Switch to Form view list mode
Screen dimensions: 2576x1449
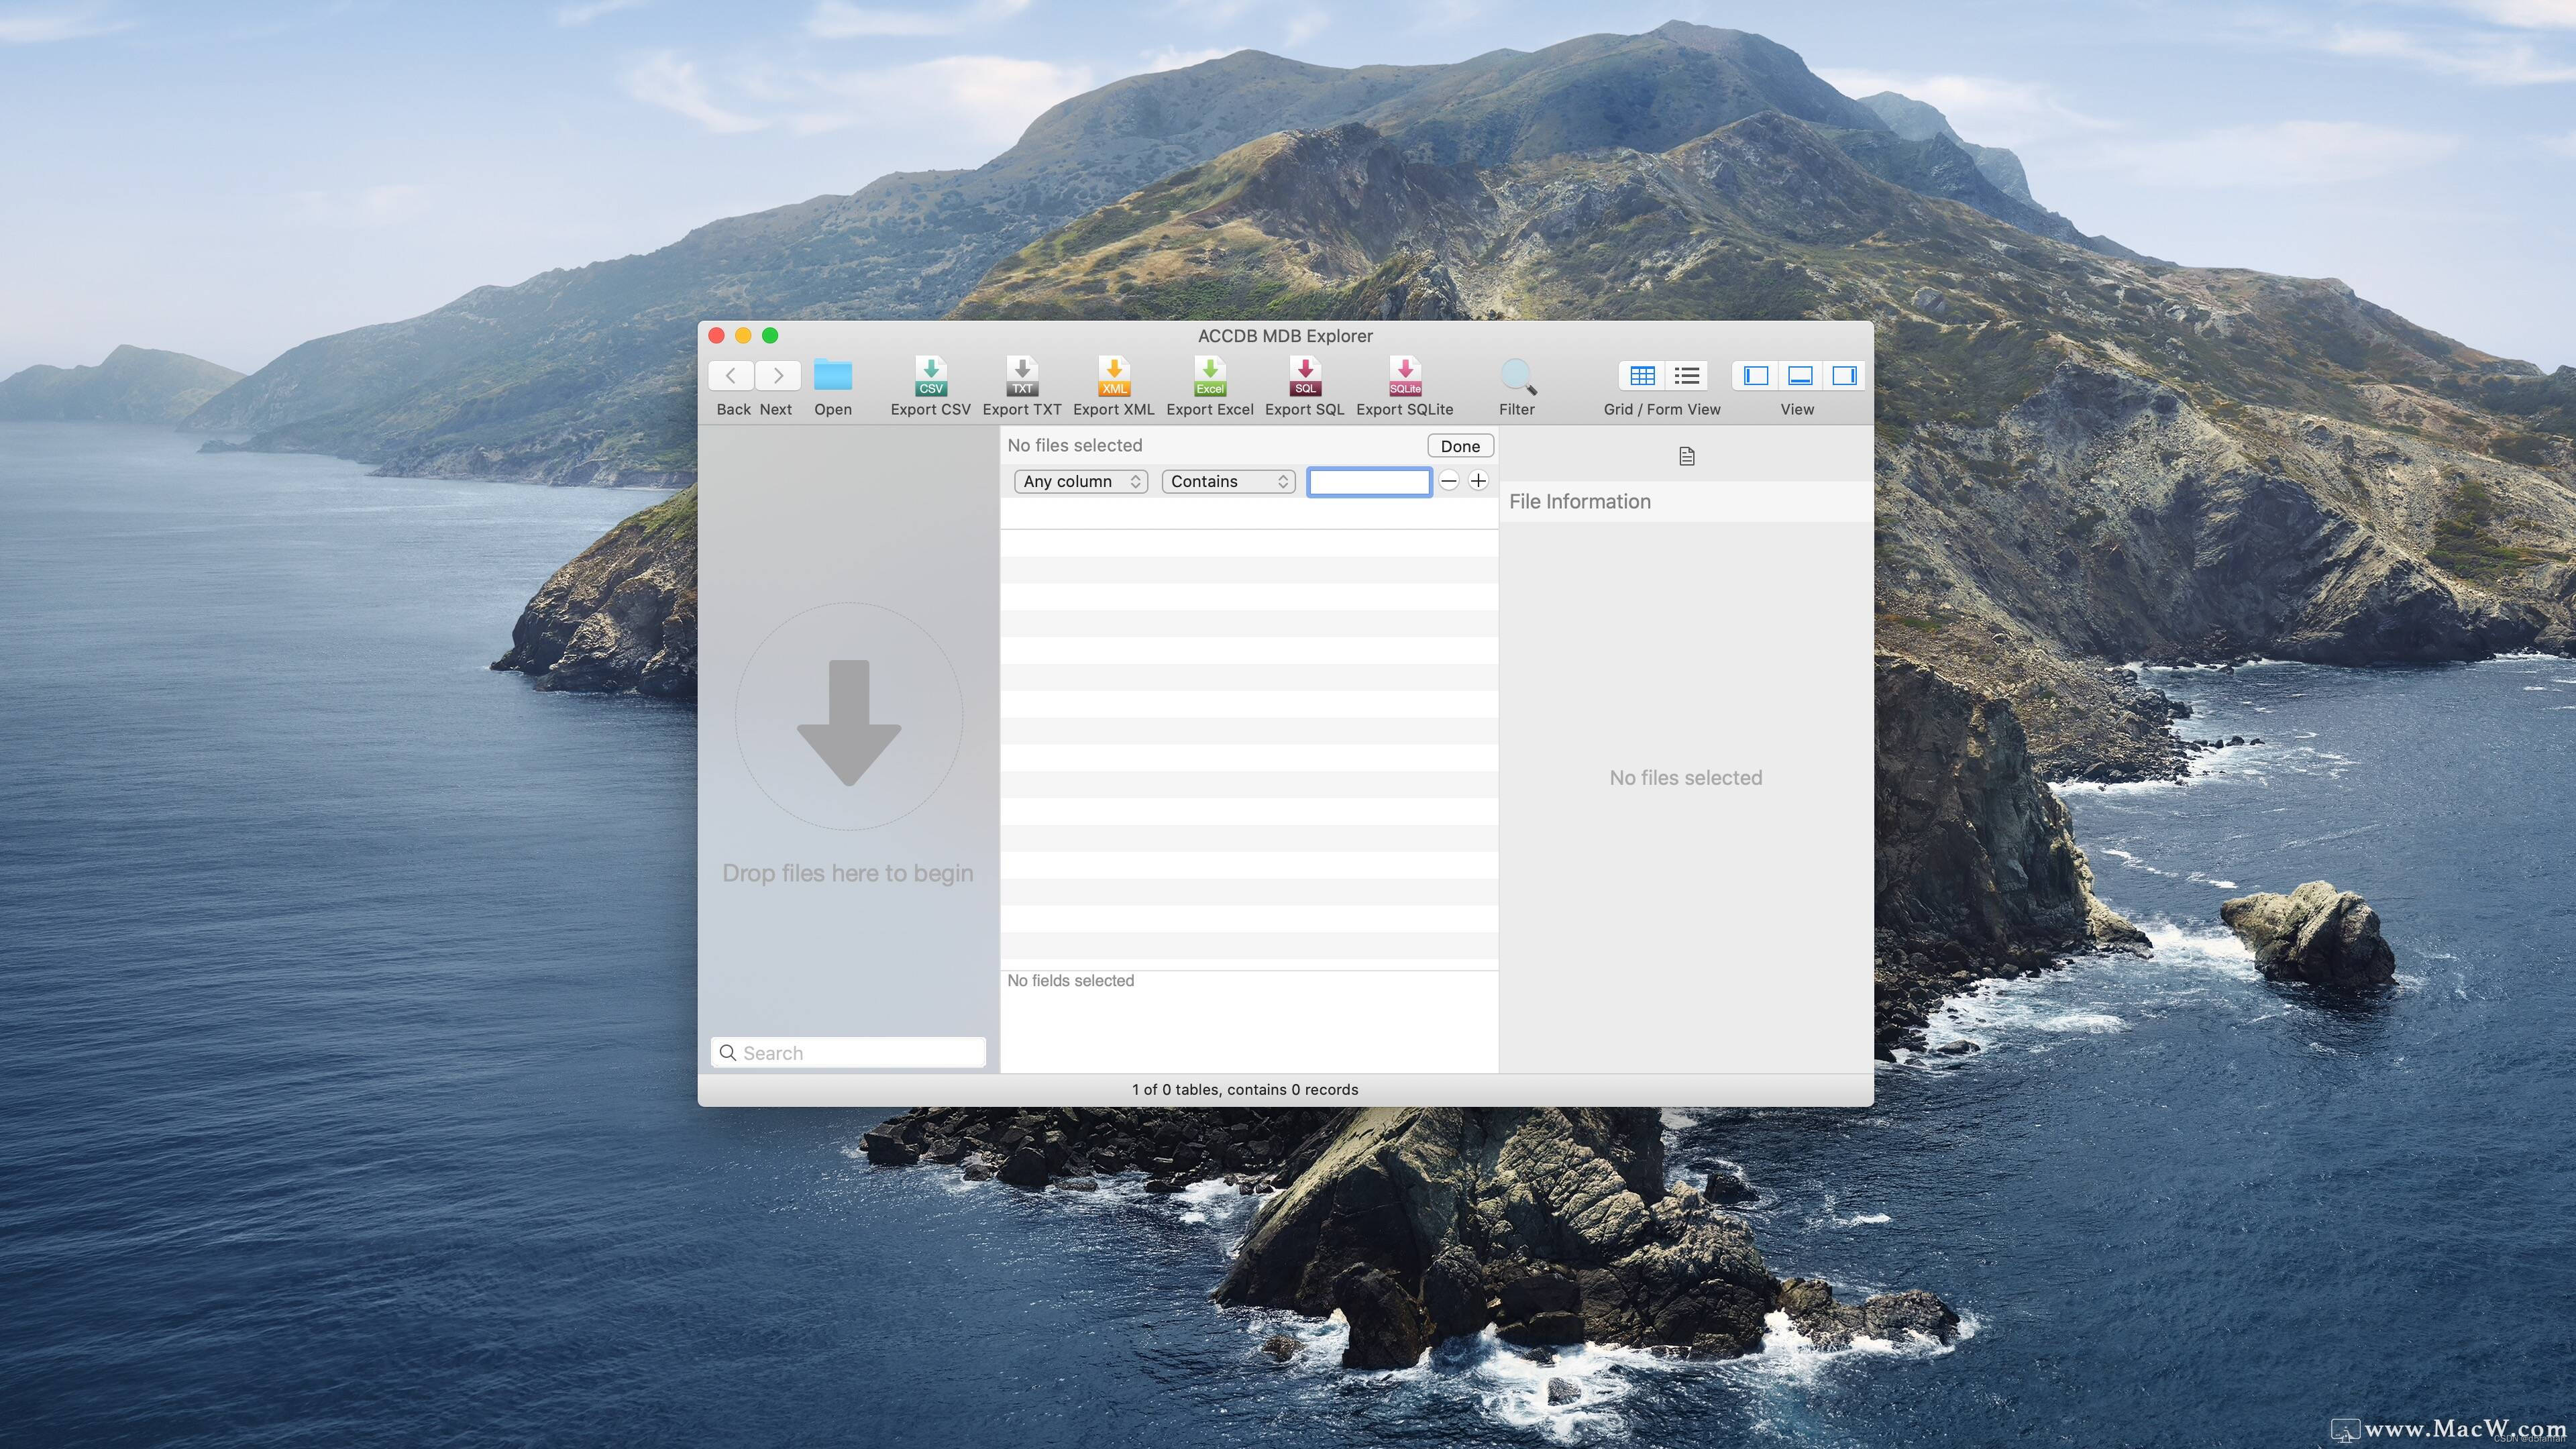1686,375
